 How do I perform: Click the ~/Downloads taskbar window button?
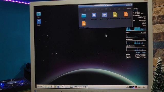(x=79, y=87)
